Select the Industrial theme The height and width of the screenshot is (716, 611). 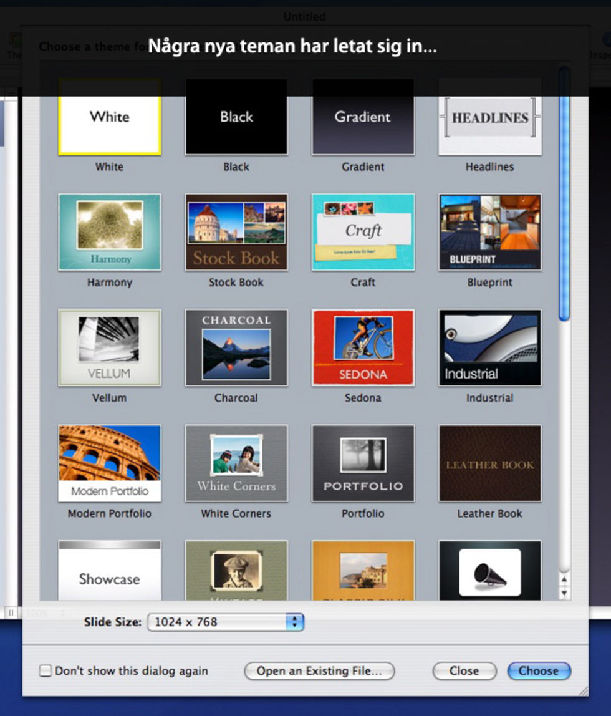(x=489, y=347)
